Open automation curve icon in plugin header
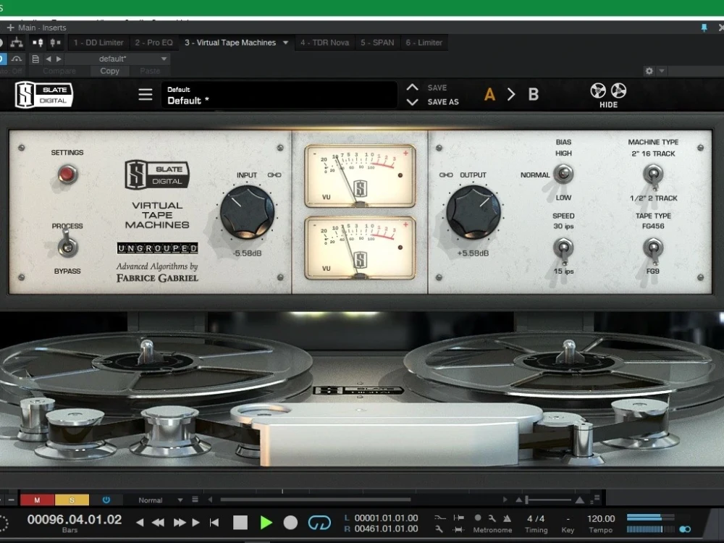724x543 pixels. tap(17, 59)
